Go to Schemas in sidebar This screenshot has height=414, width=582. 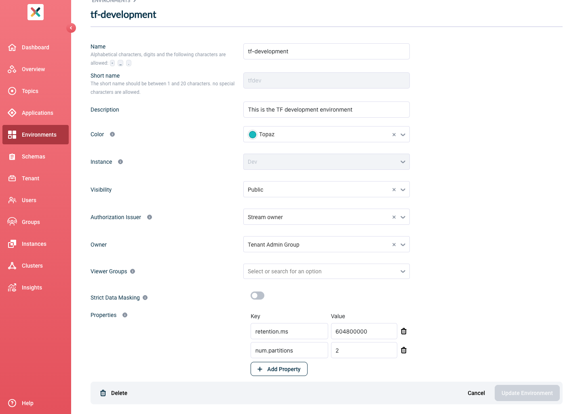pos(36,156)
